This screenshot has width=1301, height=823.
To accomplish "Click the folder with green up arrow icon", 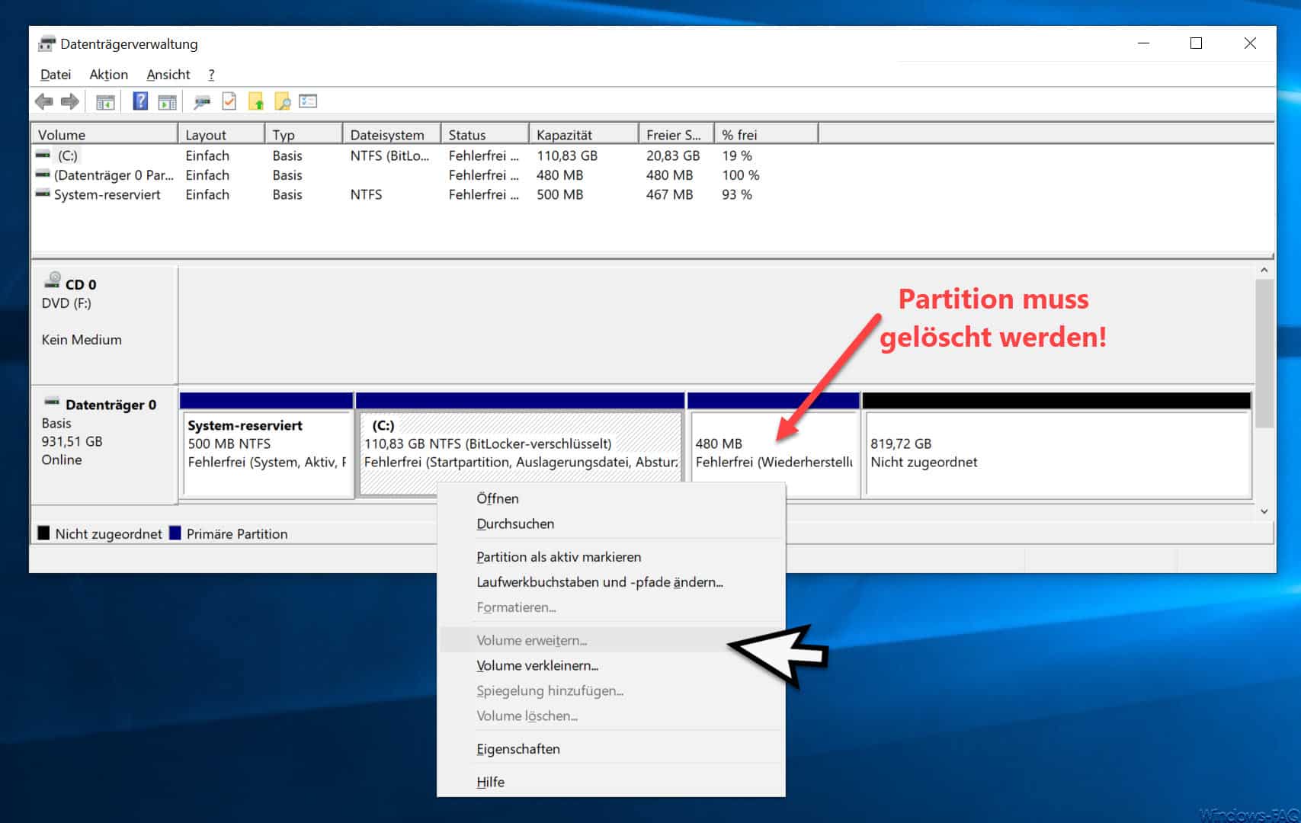I will click(256, 101).
